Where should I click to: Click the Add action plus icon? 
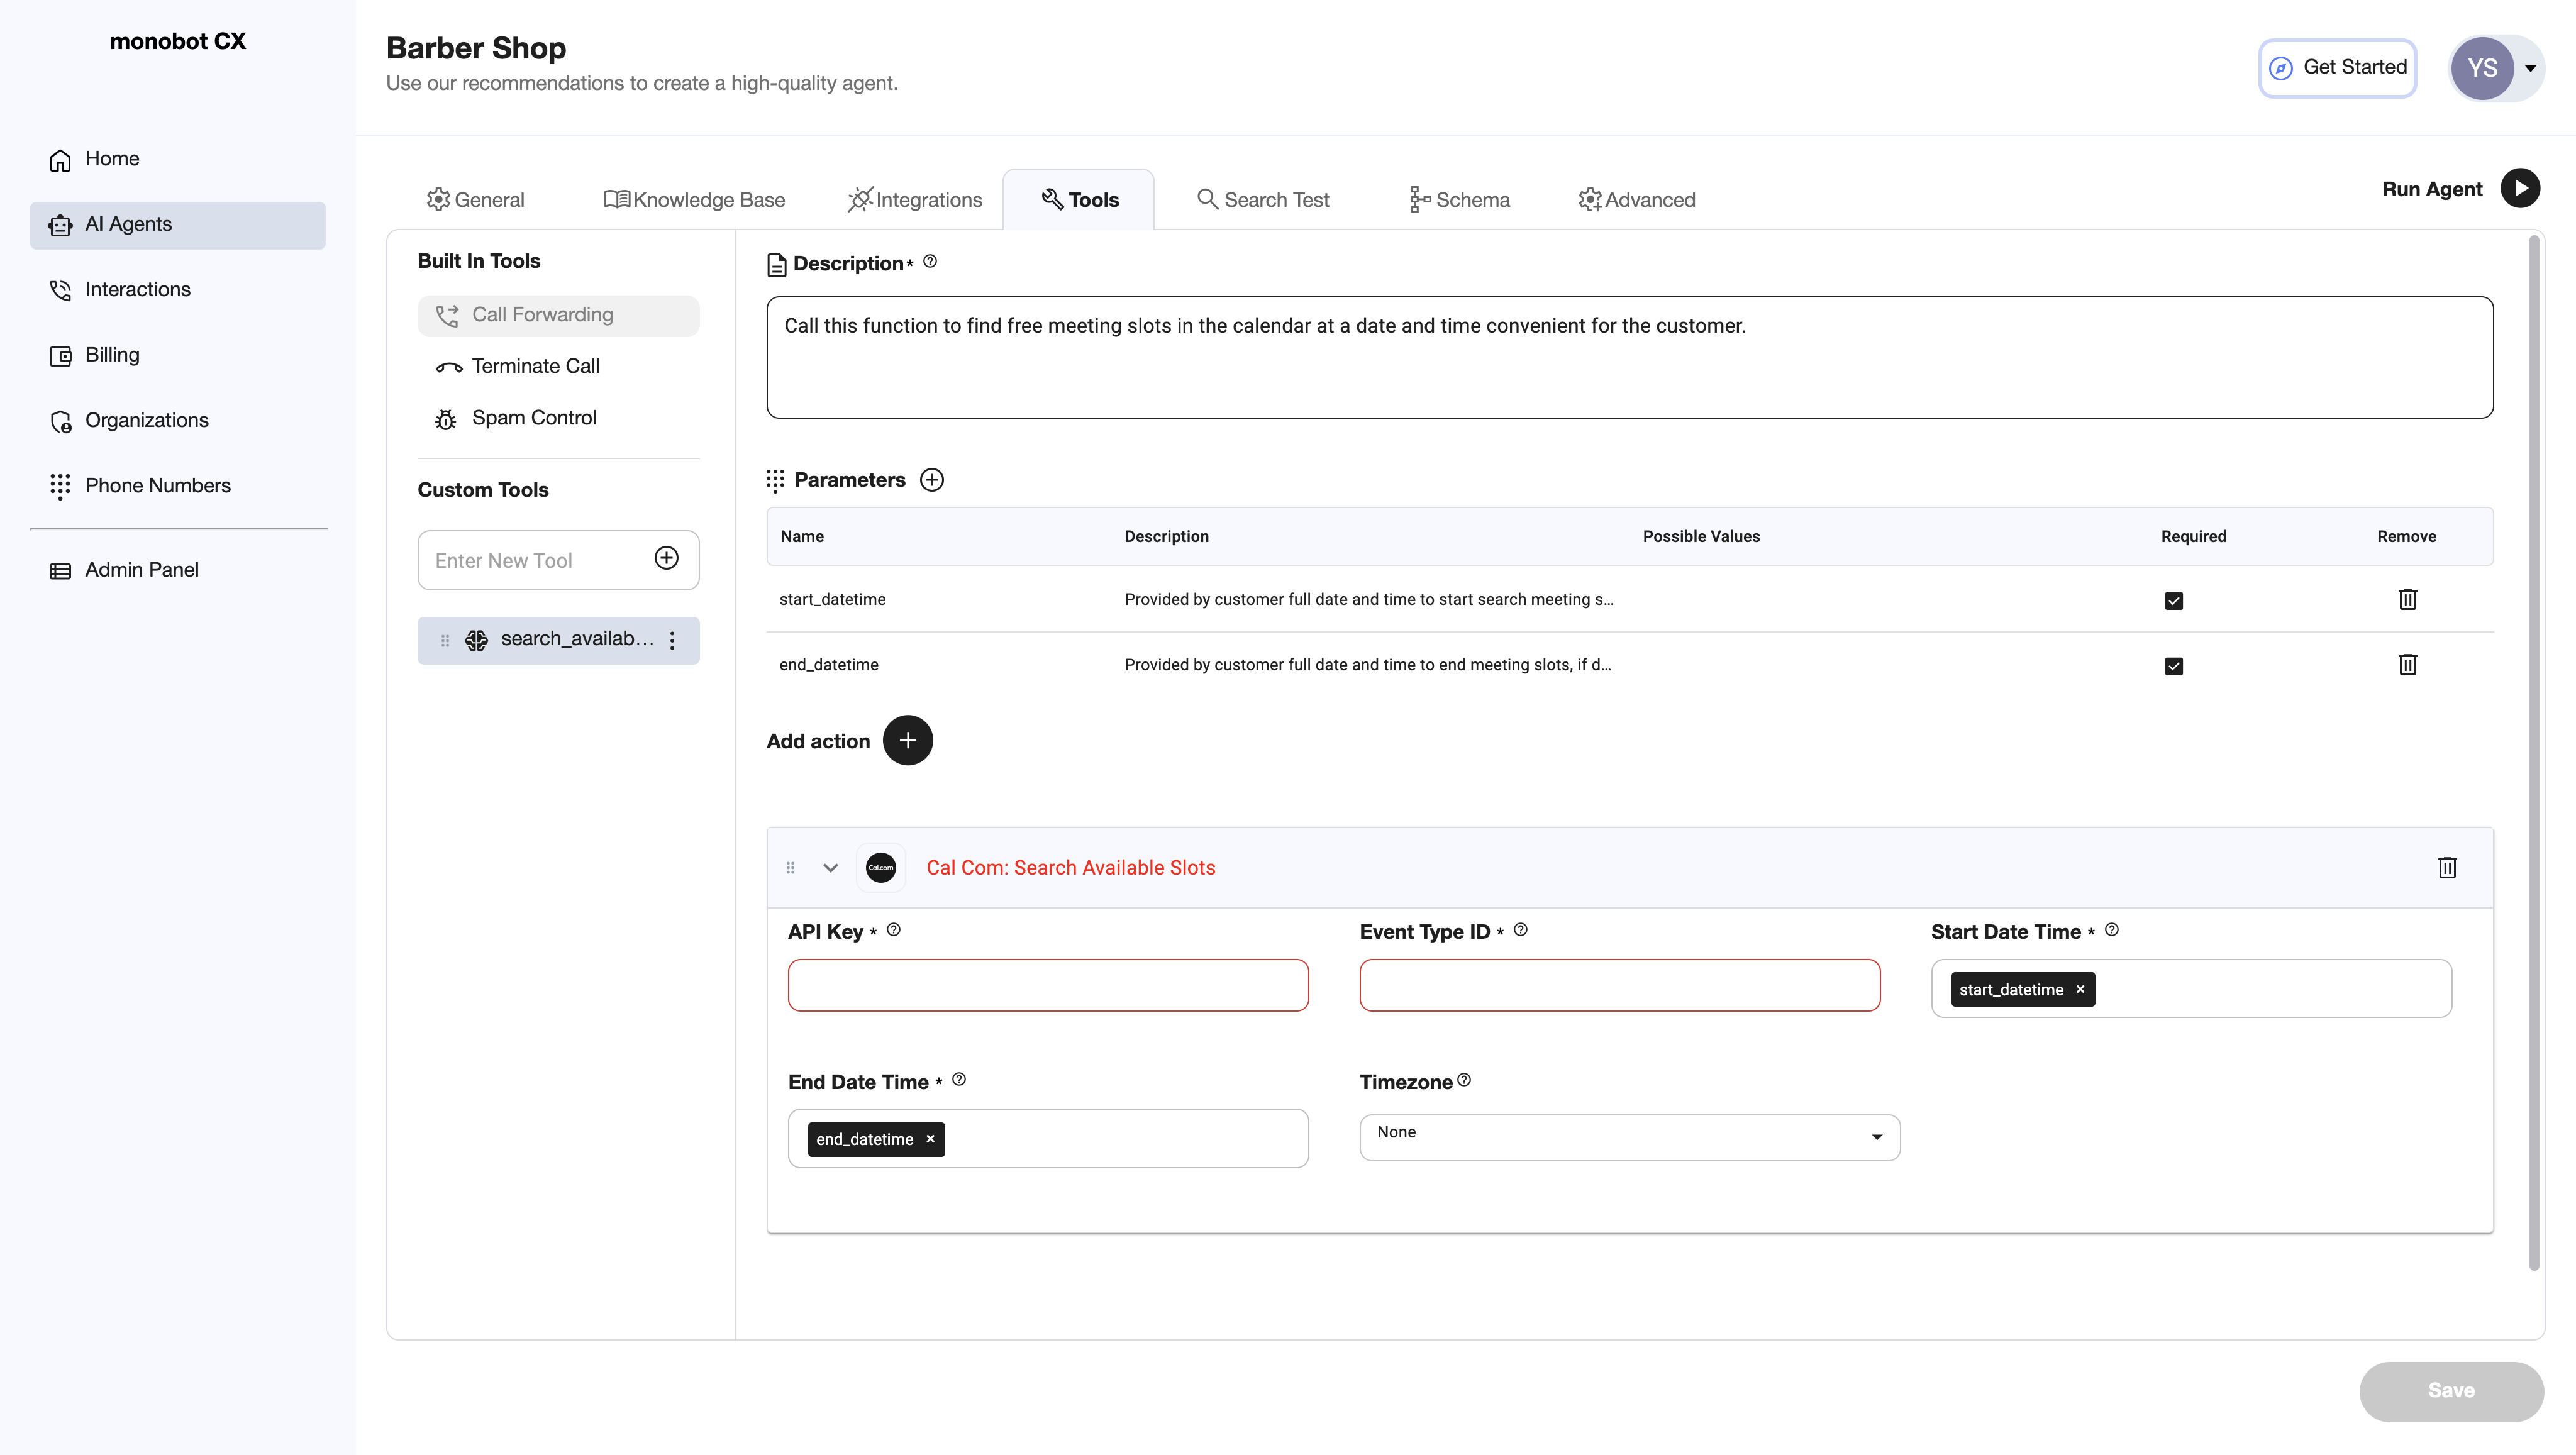coord(908,740)
